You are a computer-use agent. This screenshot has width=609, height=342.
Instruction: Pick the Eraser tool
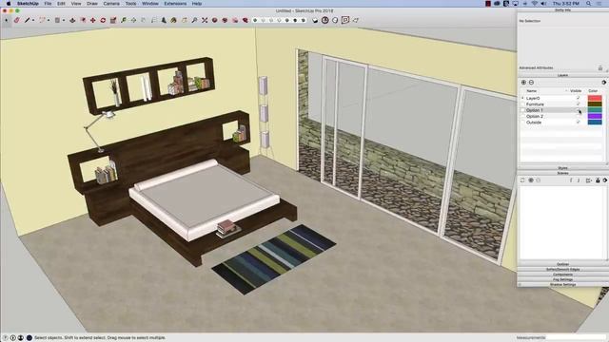point(17,20)
